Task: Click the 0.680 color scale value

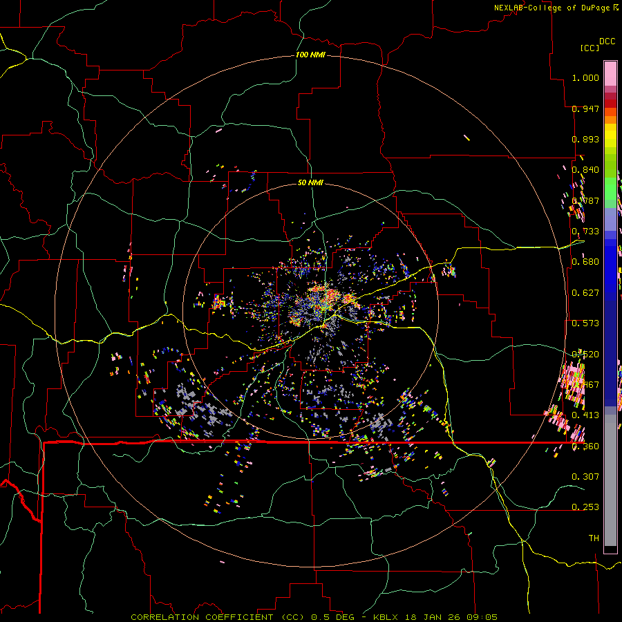Action: (x=585, y=262)
